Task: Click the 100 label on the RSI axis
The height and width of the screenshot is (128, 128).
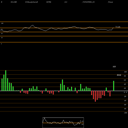Action: click(2, 23)
